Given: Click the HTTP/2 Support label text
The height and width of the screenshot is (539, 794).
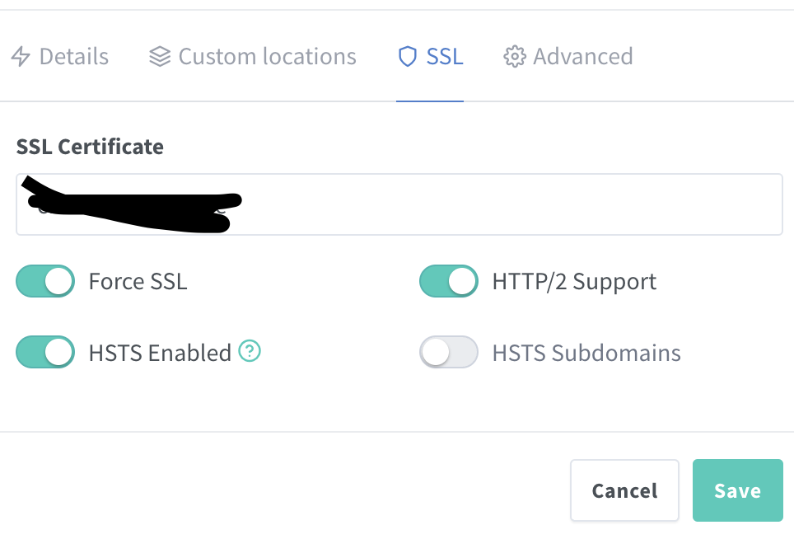Looking at the screenshot, I should pyautogui.click(x=574, y=282).
